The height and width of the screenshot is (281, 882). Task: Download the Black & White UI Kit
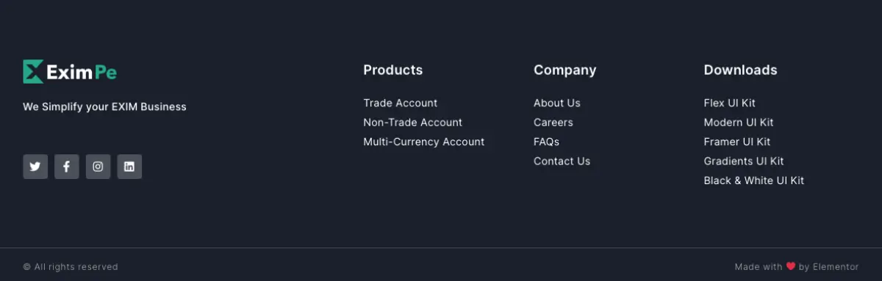tap(754, 180)
